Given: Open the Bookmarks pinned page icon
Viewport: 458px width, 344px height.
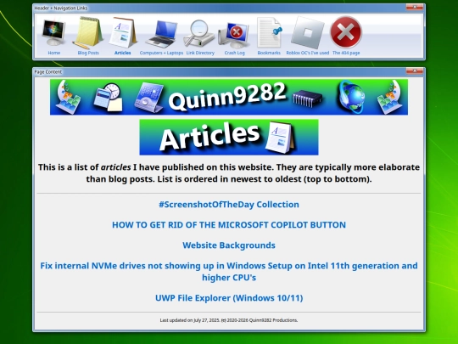Looking at the screenshot, I should [269, 33].
